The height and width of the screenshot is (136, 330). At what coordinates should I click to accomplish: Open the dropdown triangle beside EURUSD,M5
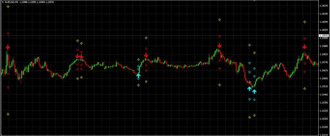click(x=2, y=2)
